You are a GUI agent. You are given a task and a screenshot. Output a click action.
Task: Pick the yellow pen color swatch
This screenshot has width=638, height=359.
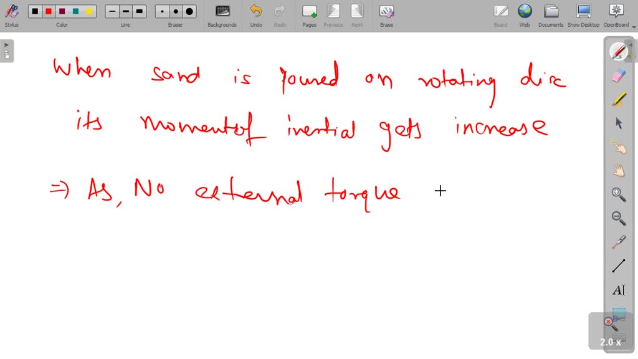(89, 11)
